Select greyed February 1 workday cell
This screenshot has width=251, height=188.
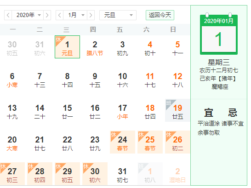[x=150, y=174]
